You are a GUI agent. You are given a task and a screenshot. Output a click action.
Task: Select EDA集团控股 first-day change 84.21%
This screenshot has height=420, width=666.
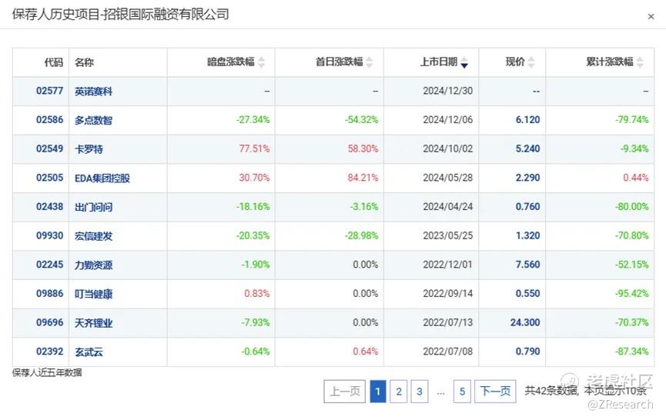coord(363,178)
